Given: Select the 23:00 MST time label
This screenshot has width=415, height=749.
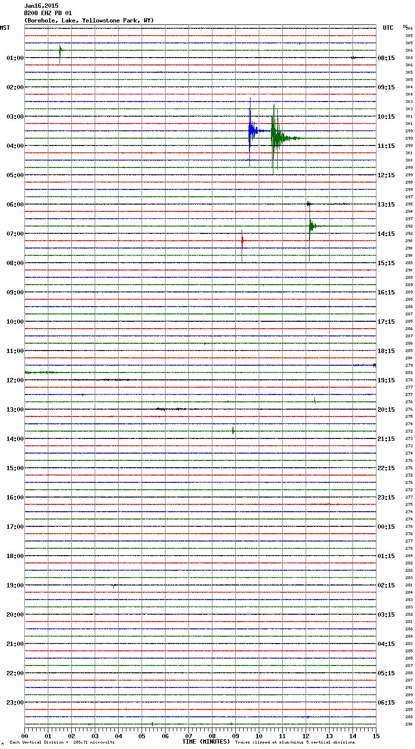Looking at the screenshot, I should [x=15, y=703].
